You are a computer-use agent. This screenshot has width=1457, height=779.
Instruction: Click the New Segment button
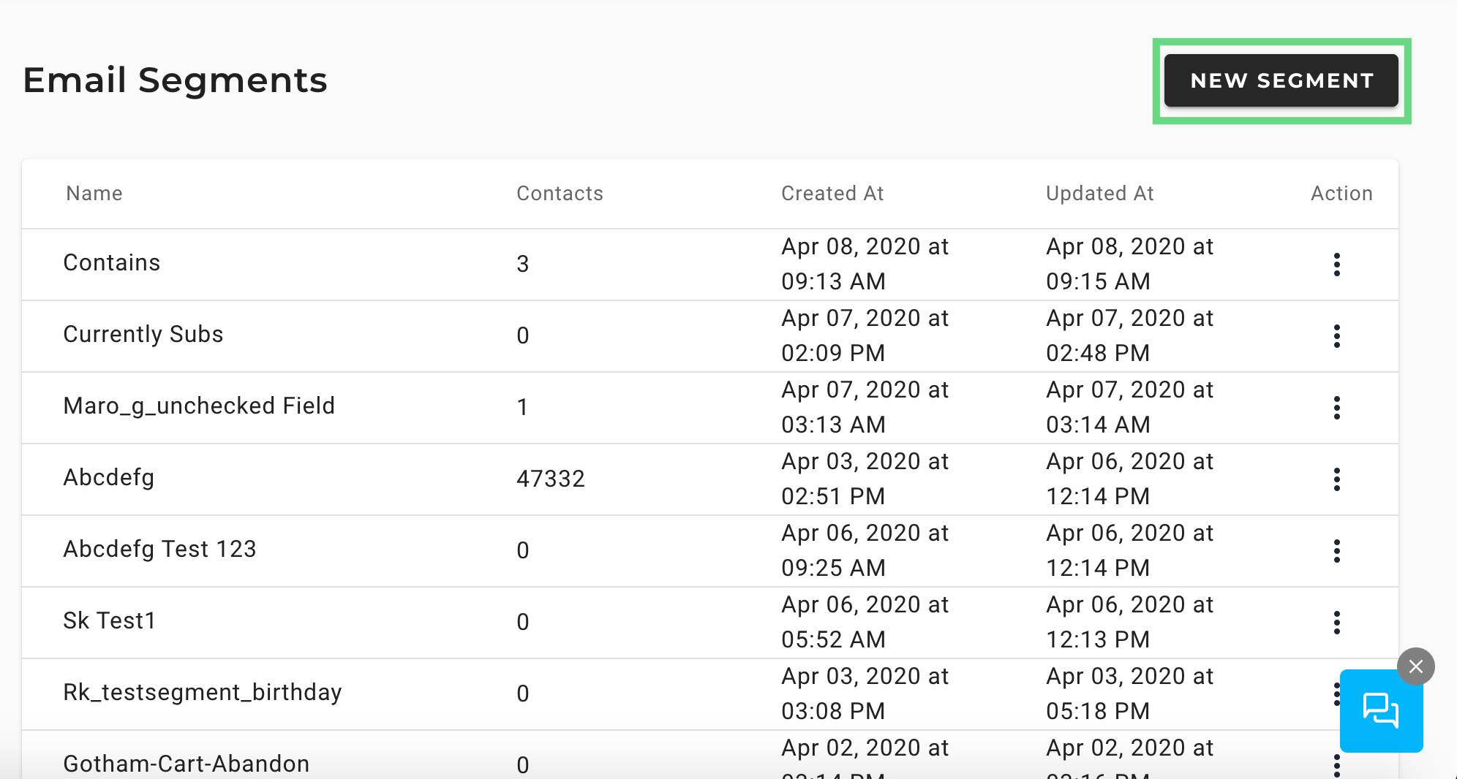point(1281,80)
